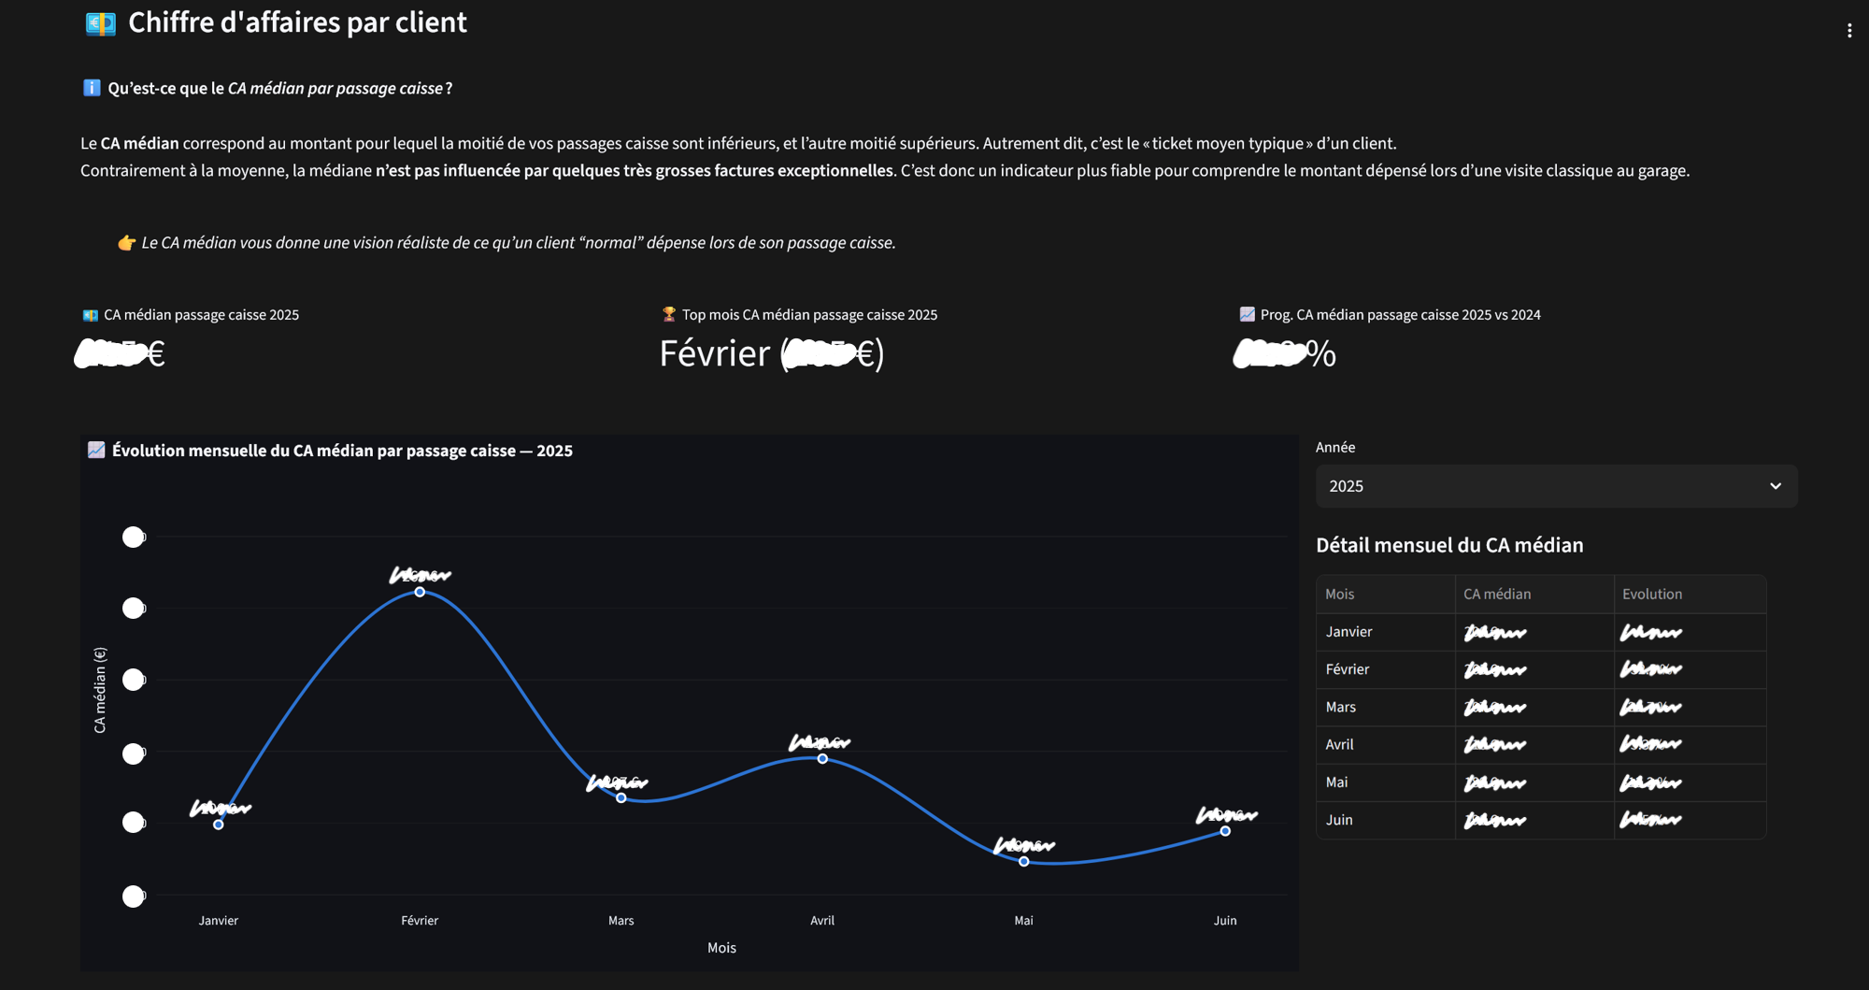The width and height of the screenshot is (1869, 990).
Task: Sort table by Mois column header
Action: click(1339, 594)
